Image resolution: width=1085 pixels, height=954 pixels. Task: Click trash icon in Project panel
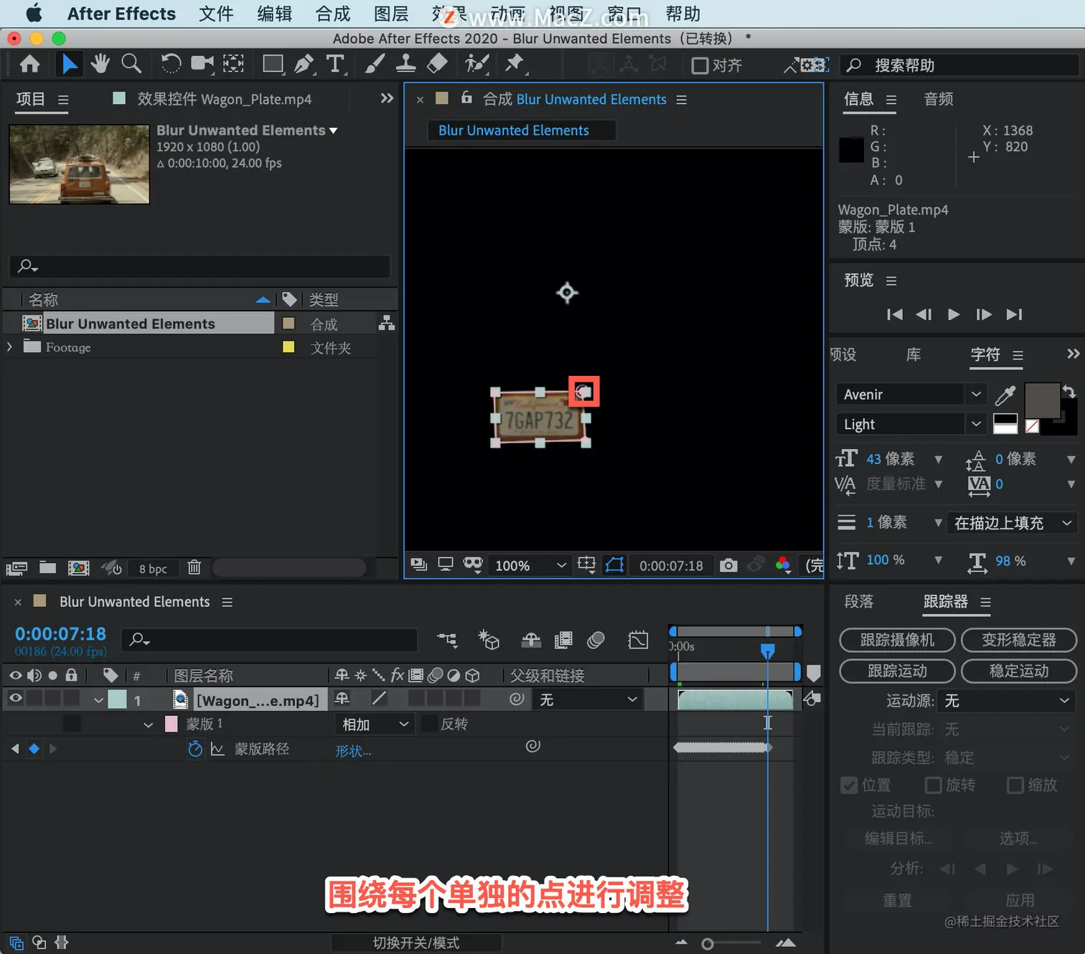[194, 568]
